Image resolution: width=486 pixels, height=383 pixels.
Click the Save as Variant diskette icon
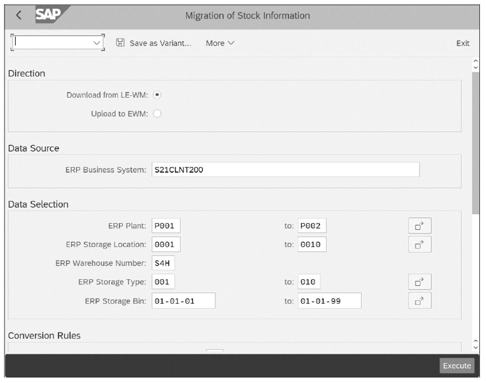pos(120,42)
